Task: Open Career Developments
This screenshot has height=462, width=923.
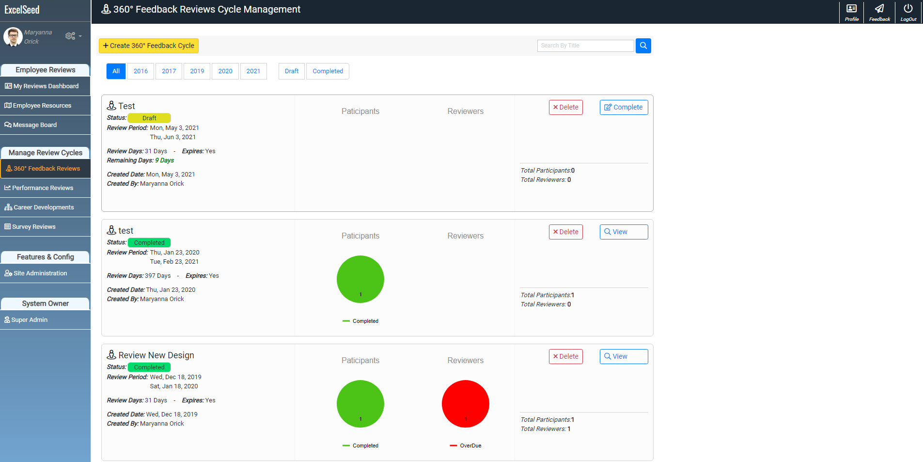Action: [43, 207]
